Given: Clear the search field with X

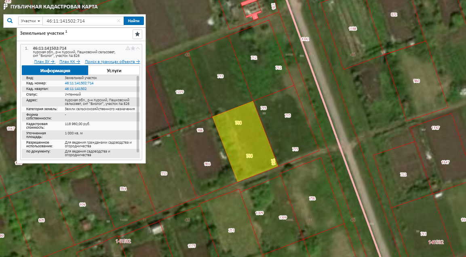Looking at the screenshot, I should tap(118, 21).
